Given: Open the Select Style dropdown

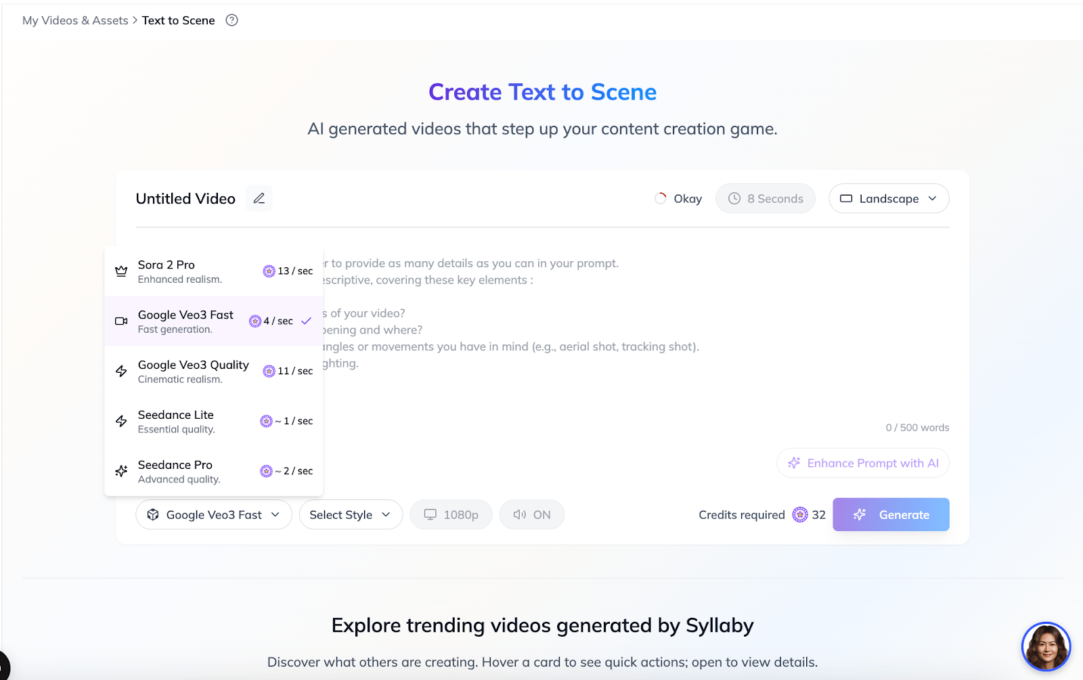Looking at the screenshot, I should 351,515.
